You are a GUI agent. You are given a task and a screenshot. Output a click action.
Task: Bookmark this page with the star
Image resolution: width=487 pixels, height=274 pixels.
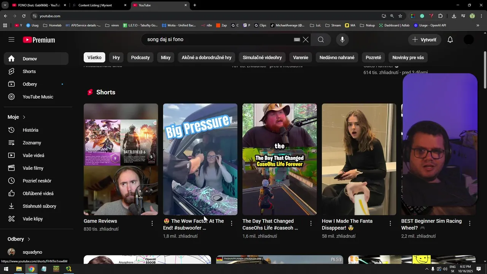click(x=400, y=16)
